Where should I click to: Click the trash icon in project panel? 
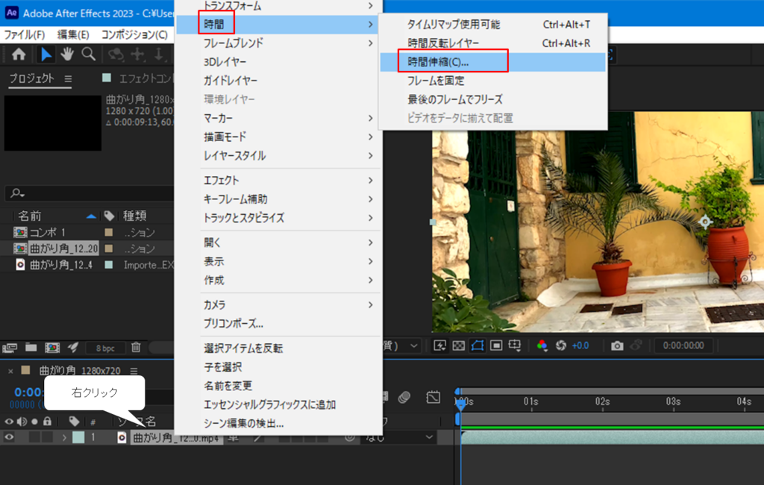tap(136, 347)
